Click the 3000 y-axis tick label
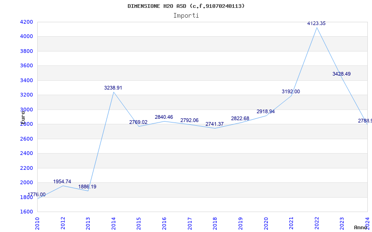This screenshot has width=372, height=232. point(26,110)
